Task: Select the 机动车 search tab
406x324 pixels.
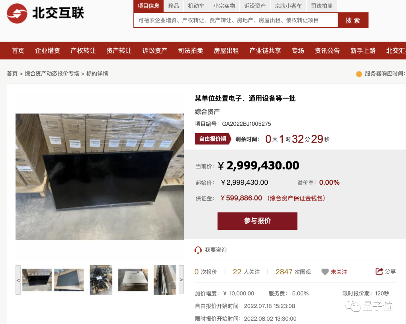Action: coord(196,6)
